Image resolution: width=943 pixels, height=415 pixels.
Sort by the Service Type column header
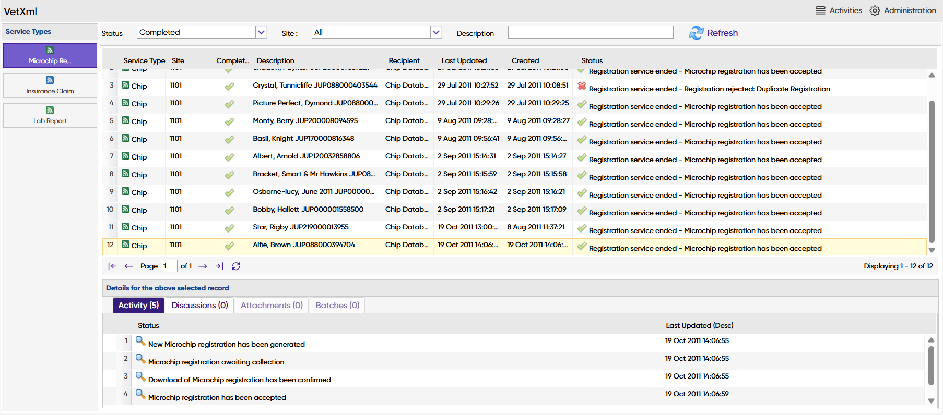point(144,60)
